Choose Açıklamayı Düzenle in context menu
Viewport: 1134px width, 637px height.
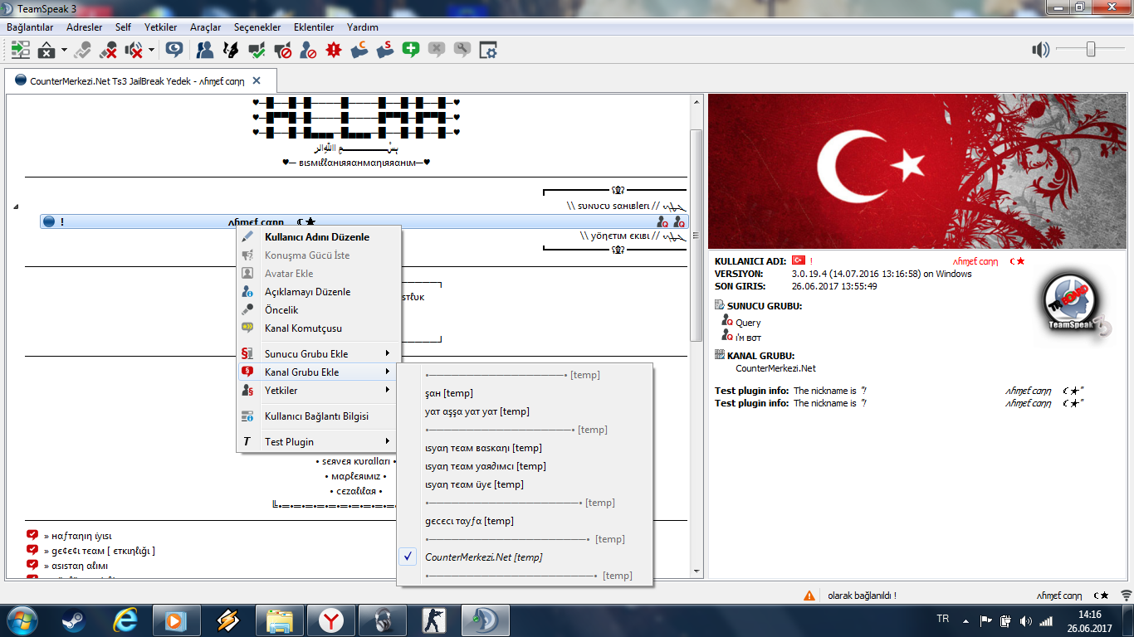pos(319,292)
